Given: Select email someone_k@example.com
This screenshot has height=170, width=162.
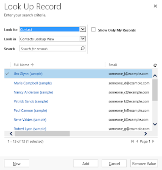Looking at the screenshot, I should point(129,102).
